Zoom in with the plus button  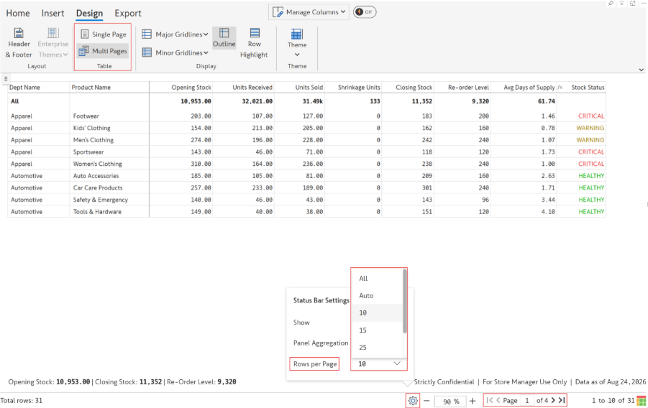[x=473, y=401]
